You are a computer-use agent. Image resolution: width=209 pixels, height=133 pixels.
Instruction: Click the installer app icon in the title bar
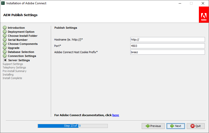[3, 3]
